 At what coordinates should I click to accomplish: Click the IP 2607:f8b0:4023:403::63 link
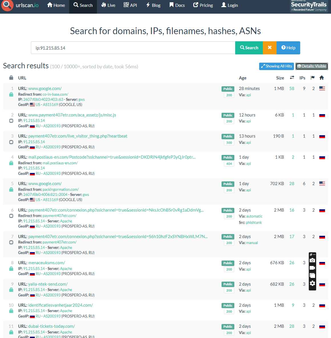pos(43,100)
